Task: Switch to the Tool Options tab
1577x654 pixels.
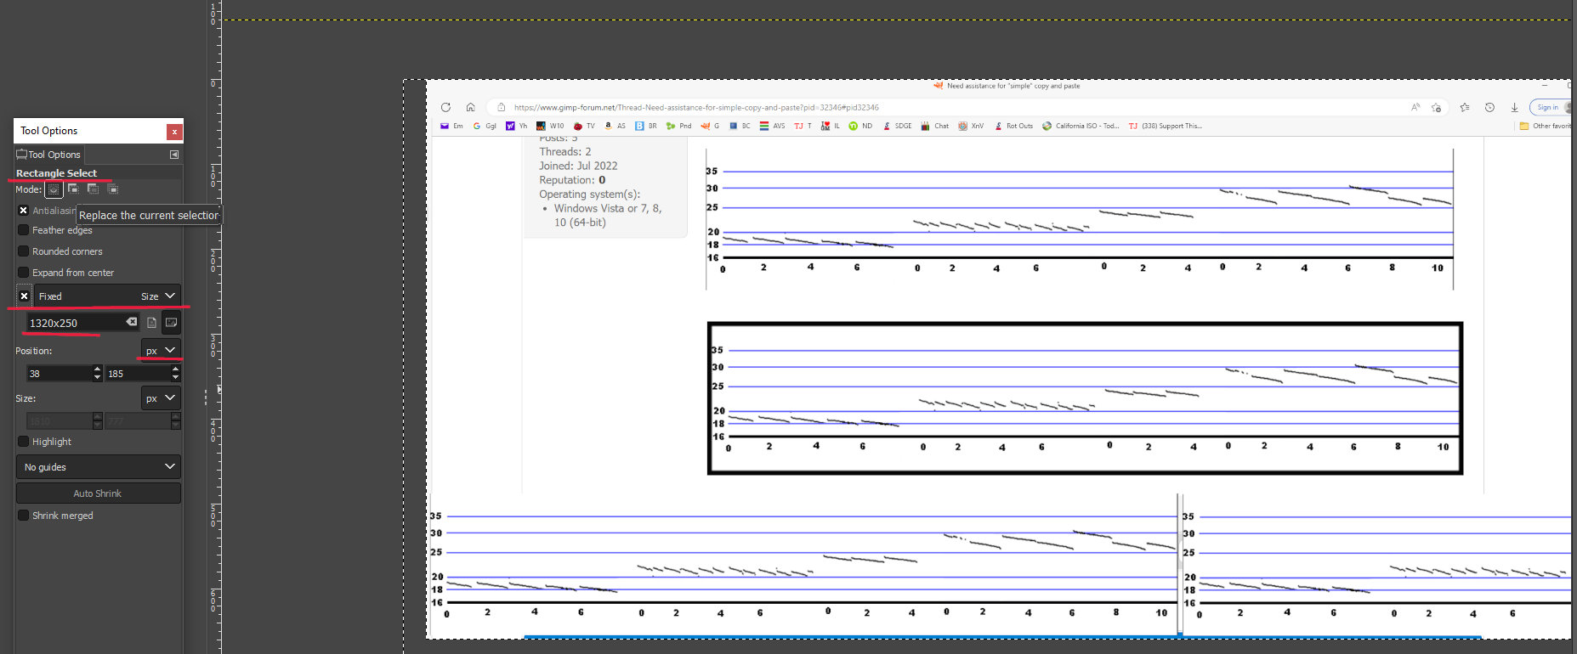Action: point(48,155)
